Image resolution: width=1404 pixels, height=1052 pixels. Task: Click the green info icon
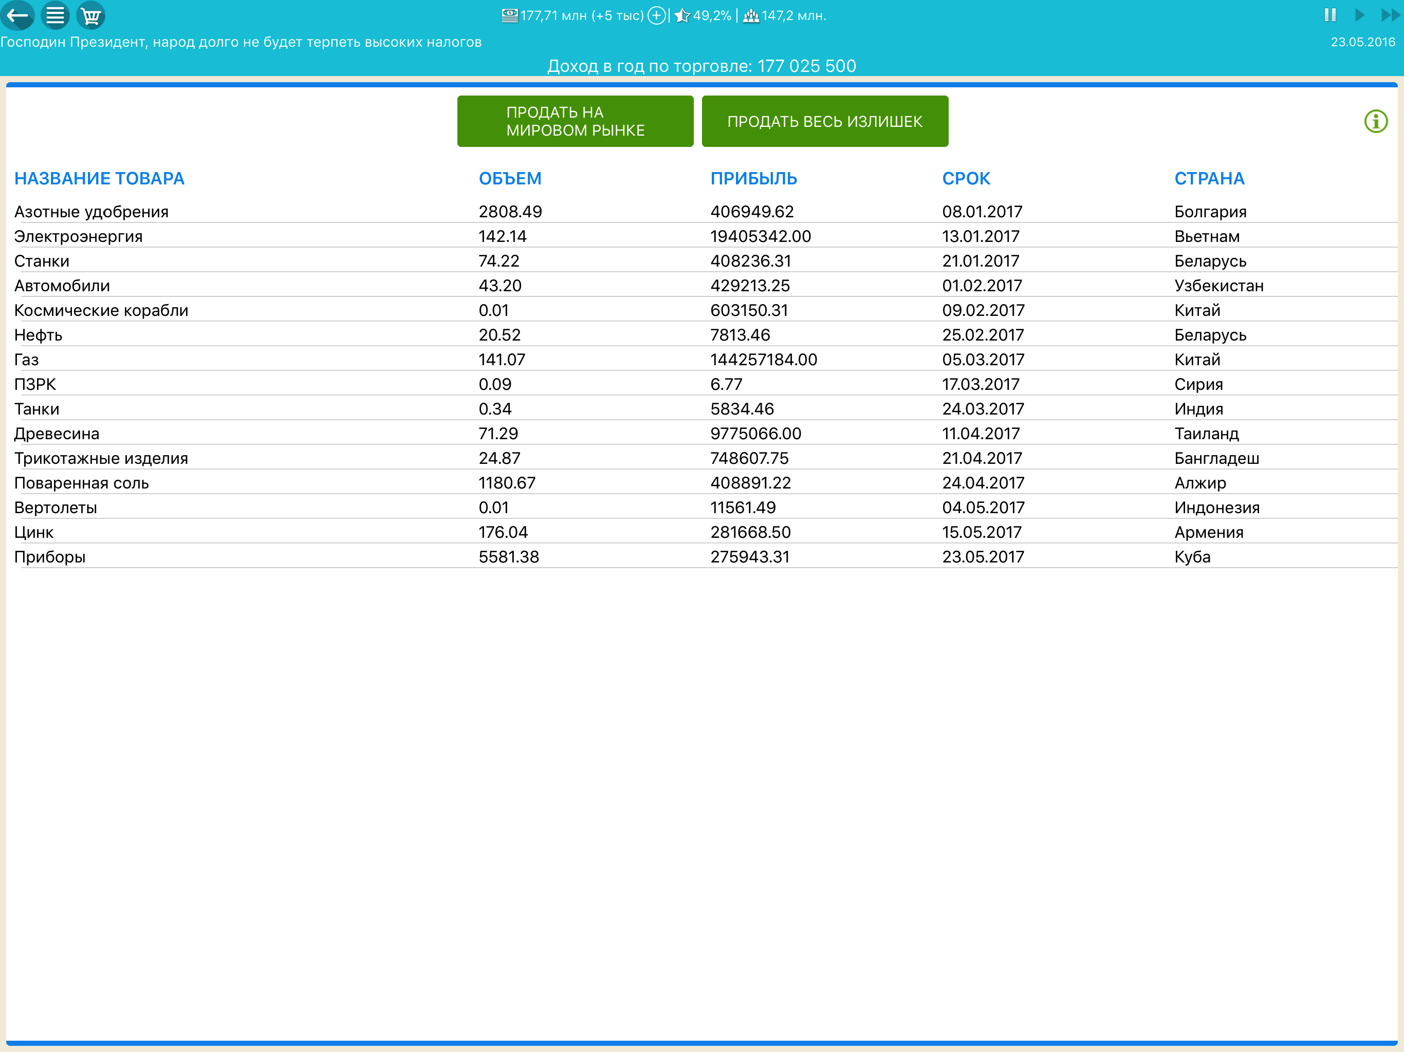1375,121
